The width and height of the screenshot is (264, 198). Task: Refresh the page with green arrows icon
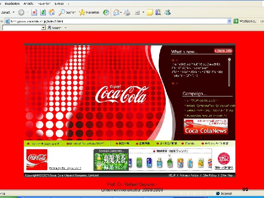coord(43,12)
